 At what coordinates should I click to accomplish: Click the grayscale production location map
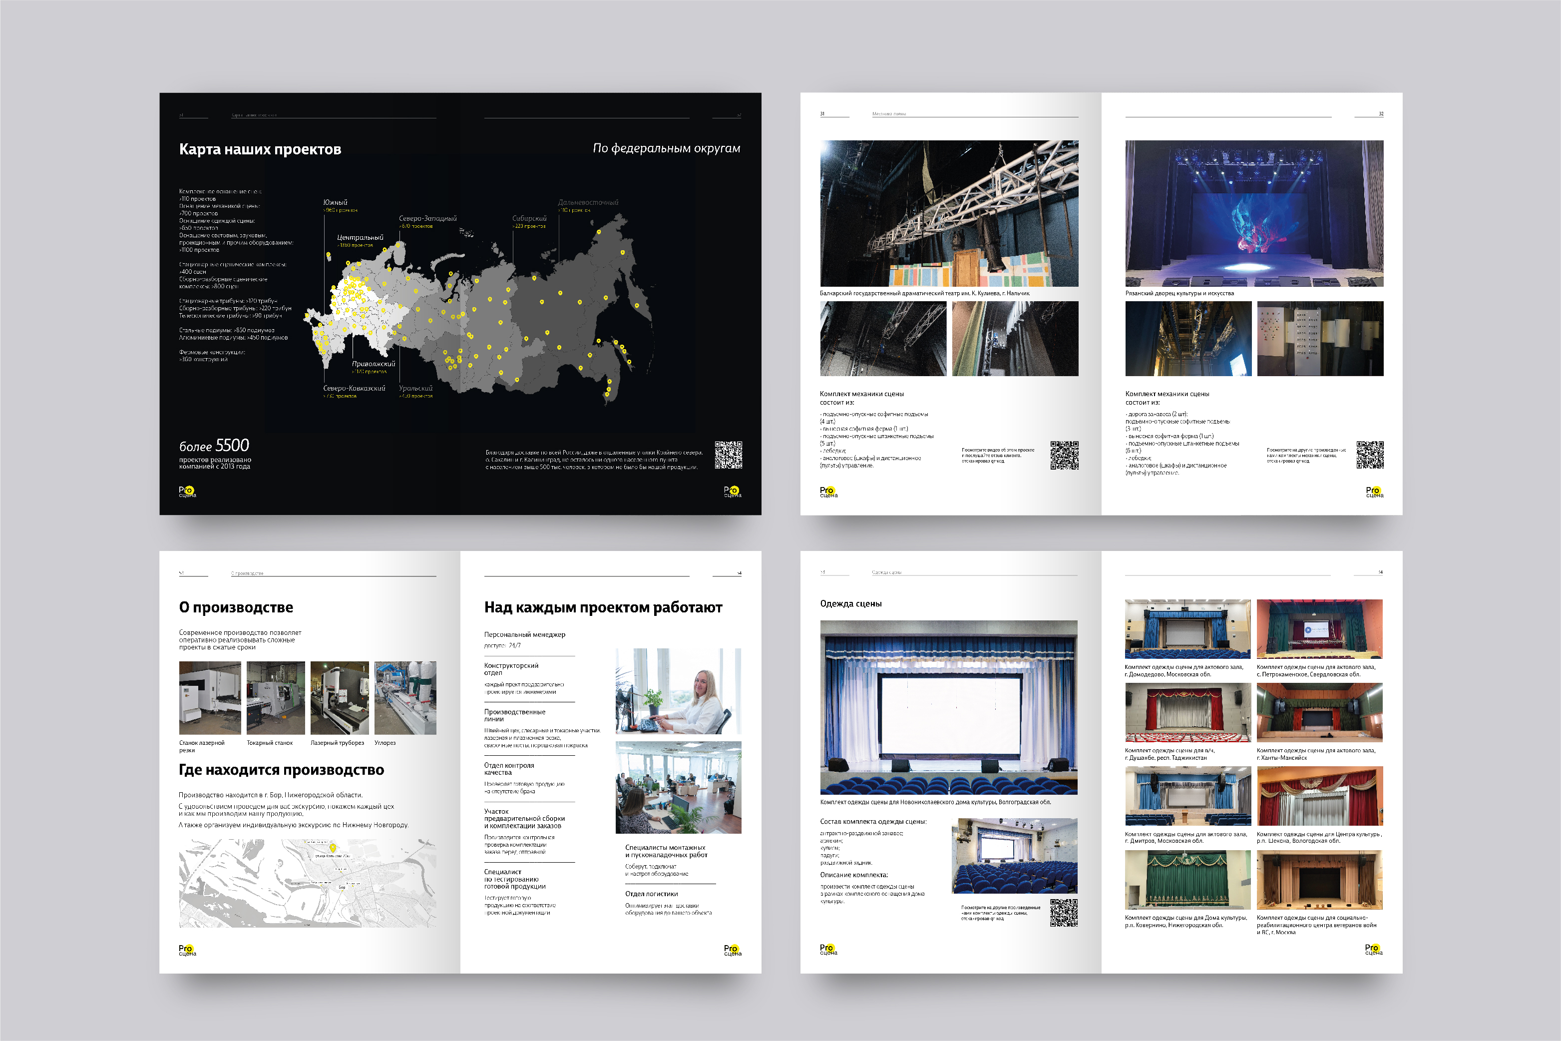point(307,883)
